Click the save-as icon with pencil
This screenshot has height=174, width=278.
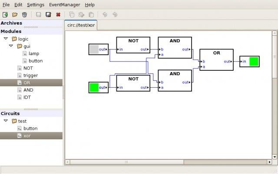point(48,14)
